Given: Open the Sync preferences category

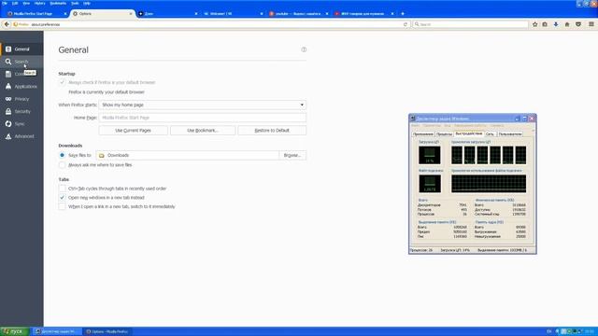Looking at the screenshot, I should pyautogui.click(x=21, y=124).
